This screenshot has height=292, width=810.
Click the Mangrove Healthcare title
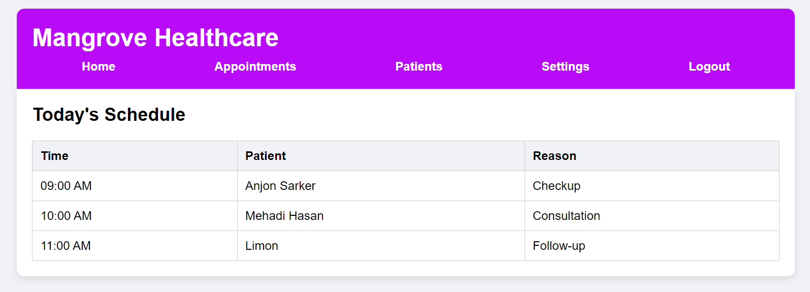tap(155, 38)
